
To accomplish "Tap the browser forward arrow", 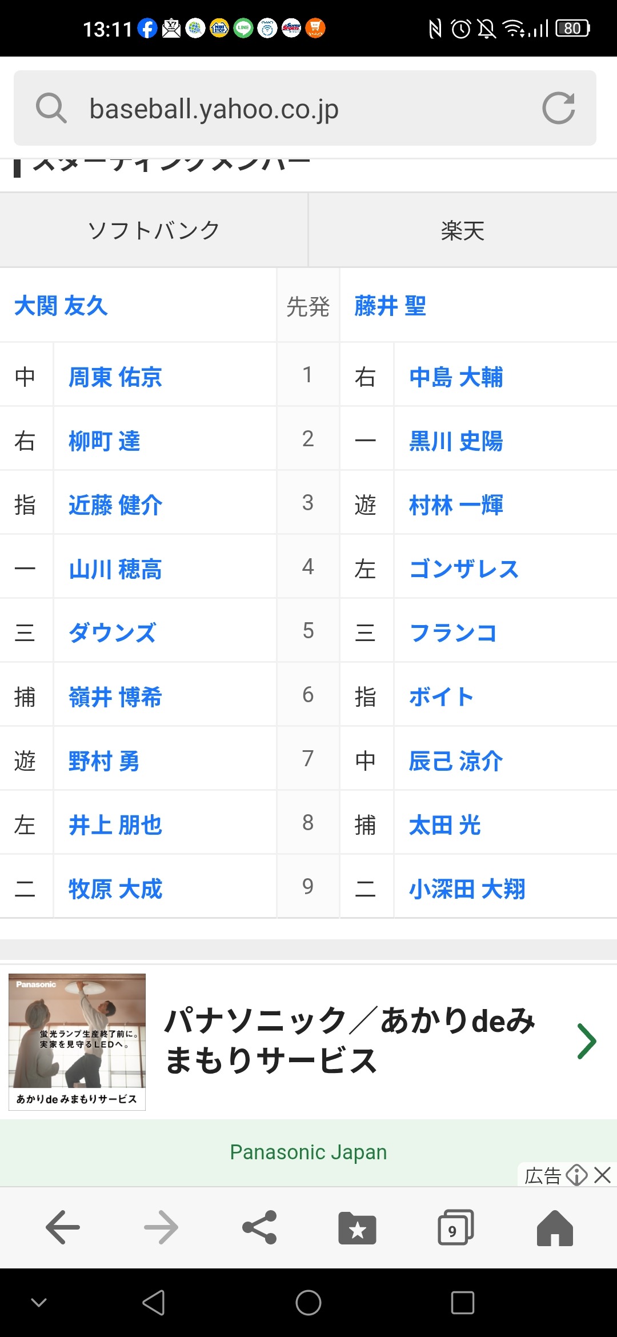I will [161, 1227].
